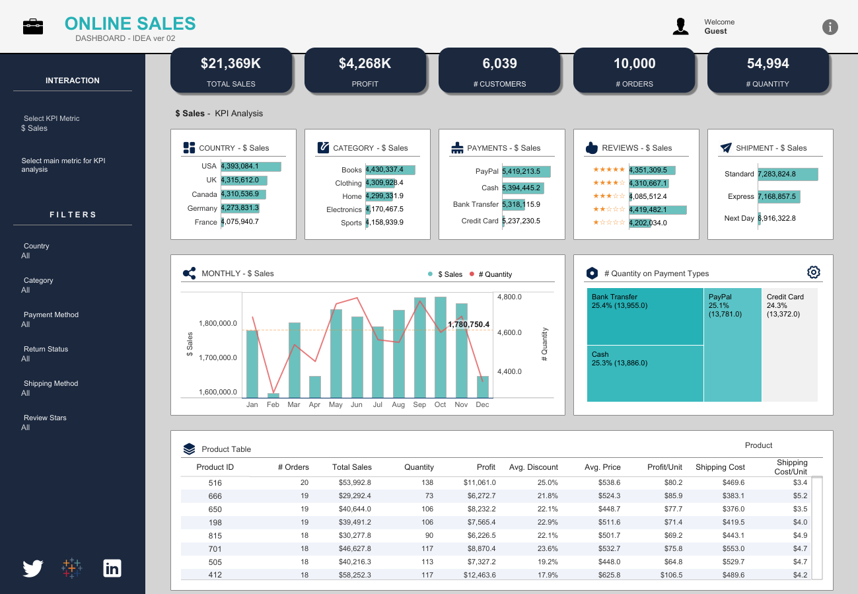Select the Profit KPI card

365,70
